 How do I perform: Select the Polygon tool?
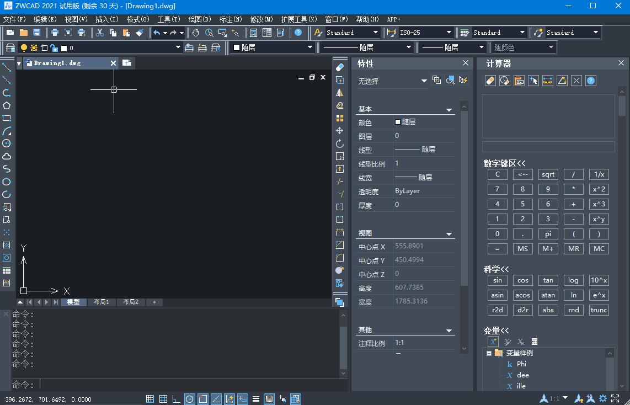tap(7, 105)
